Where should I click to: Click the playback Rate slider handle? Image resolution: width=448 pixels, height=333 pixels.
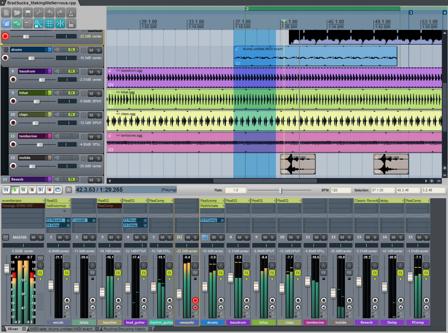280,190
